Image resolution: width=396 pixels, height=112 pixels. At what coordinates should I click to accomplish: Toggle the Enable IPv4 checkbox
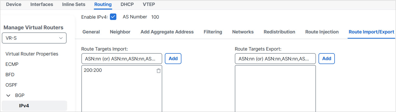tap(113, 17)
